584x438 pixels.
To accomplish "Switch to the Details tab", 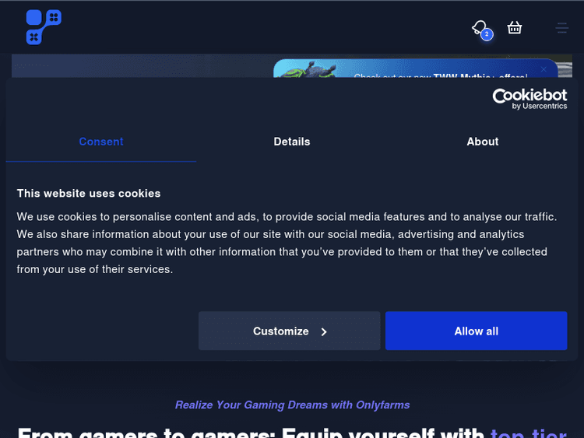I will click(292, 142).
